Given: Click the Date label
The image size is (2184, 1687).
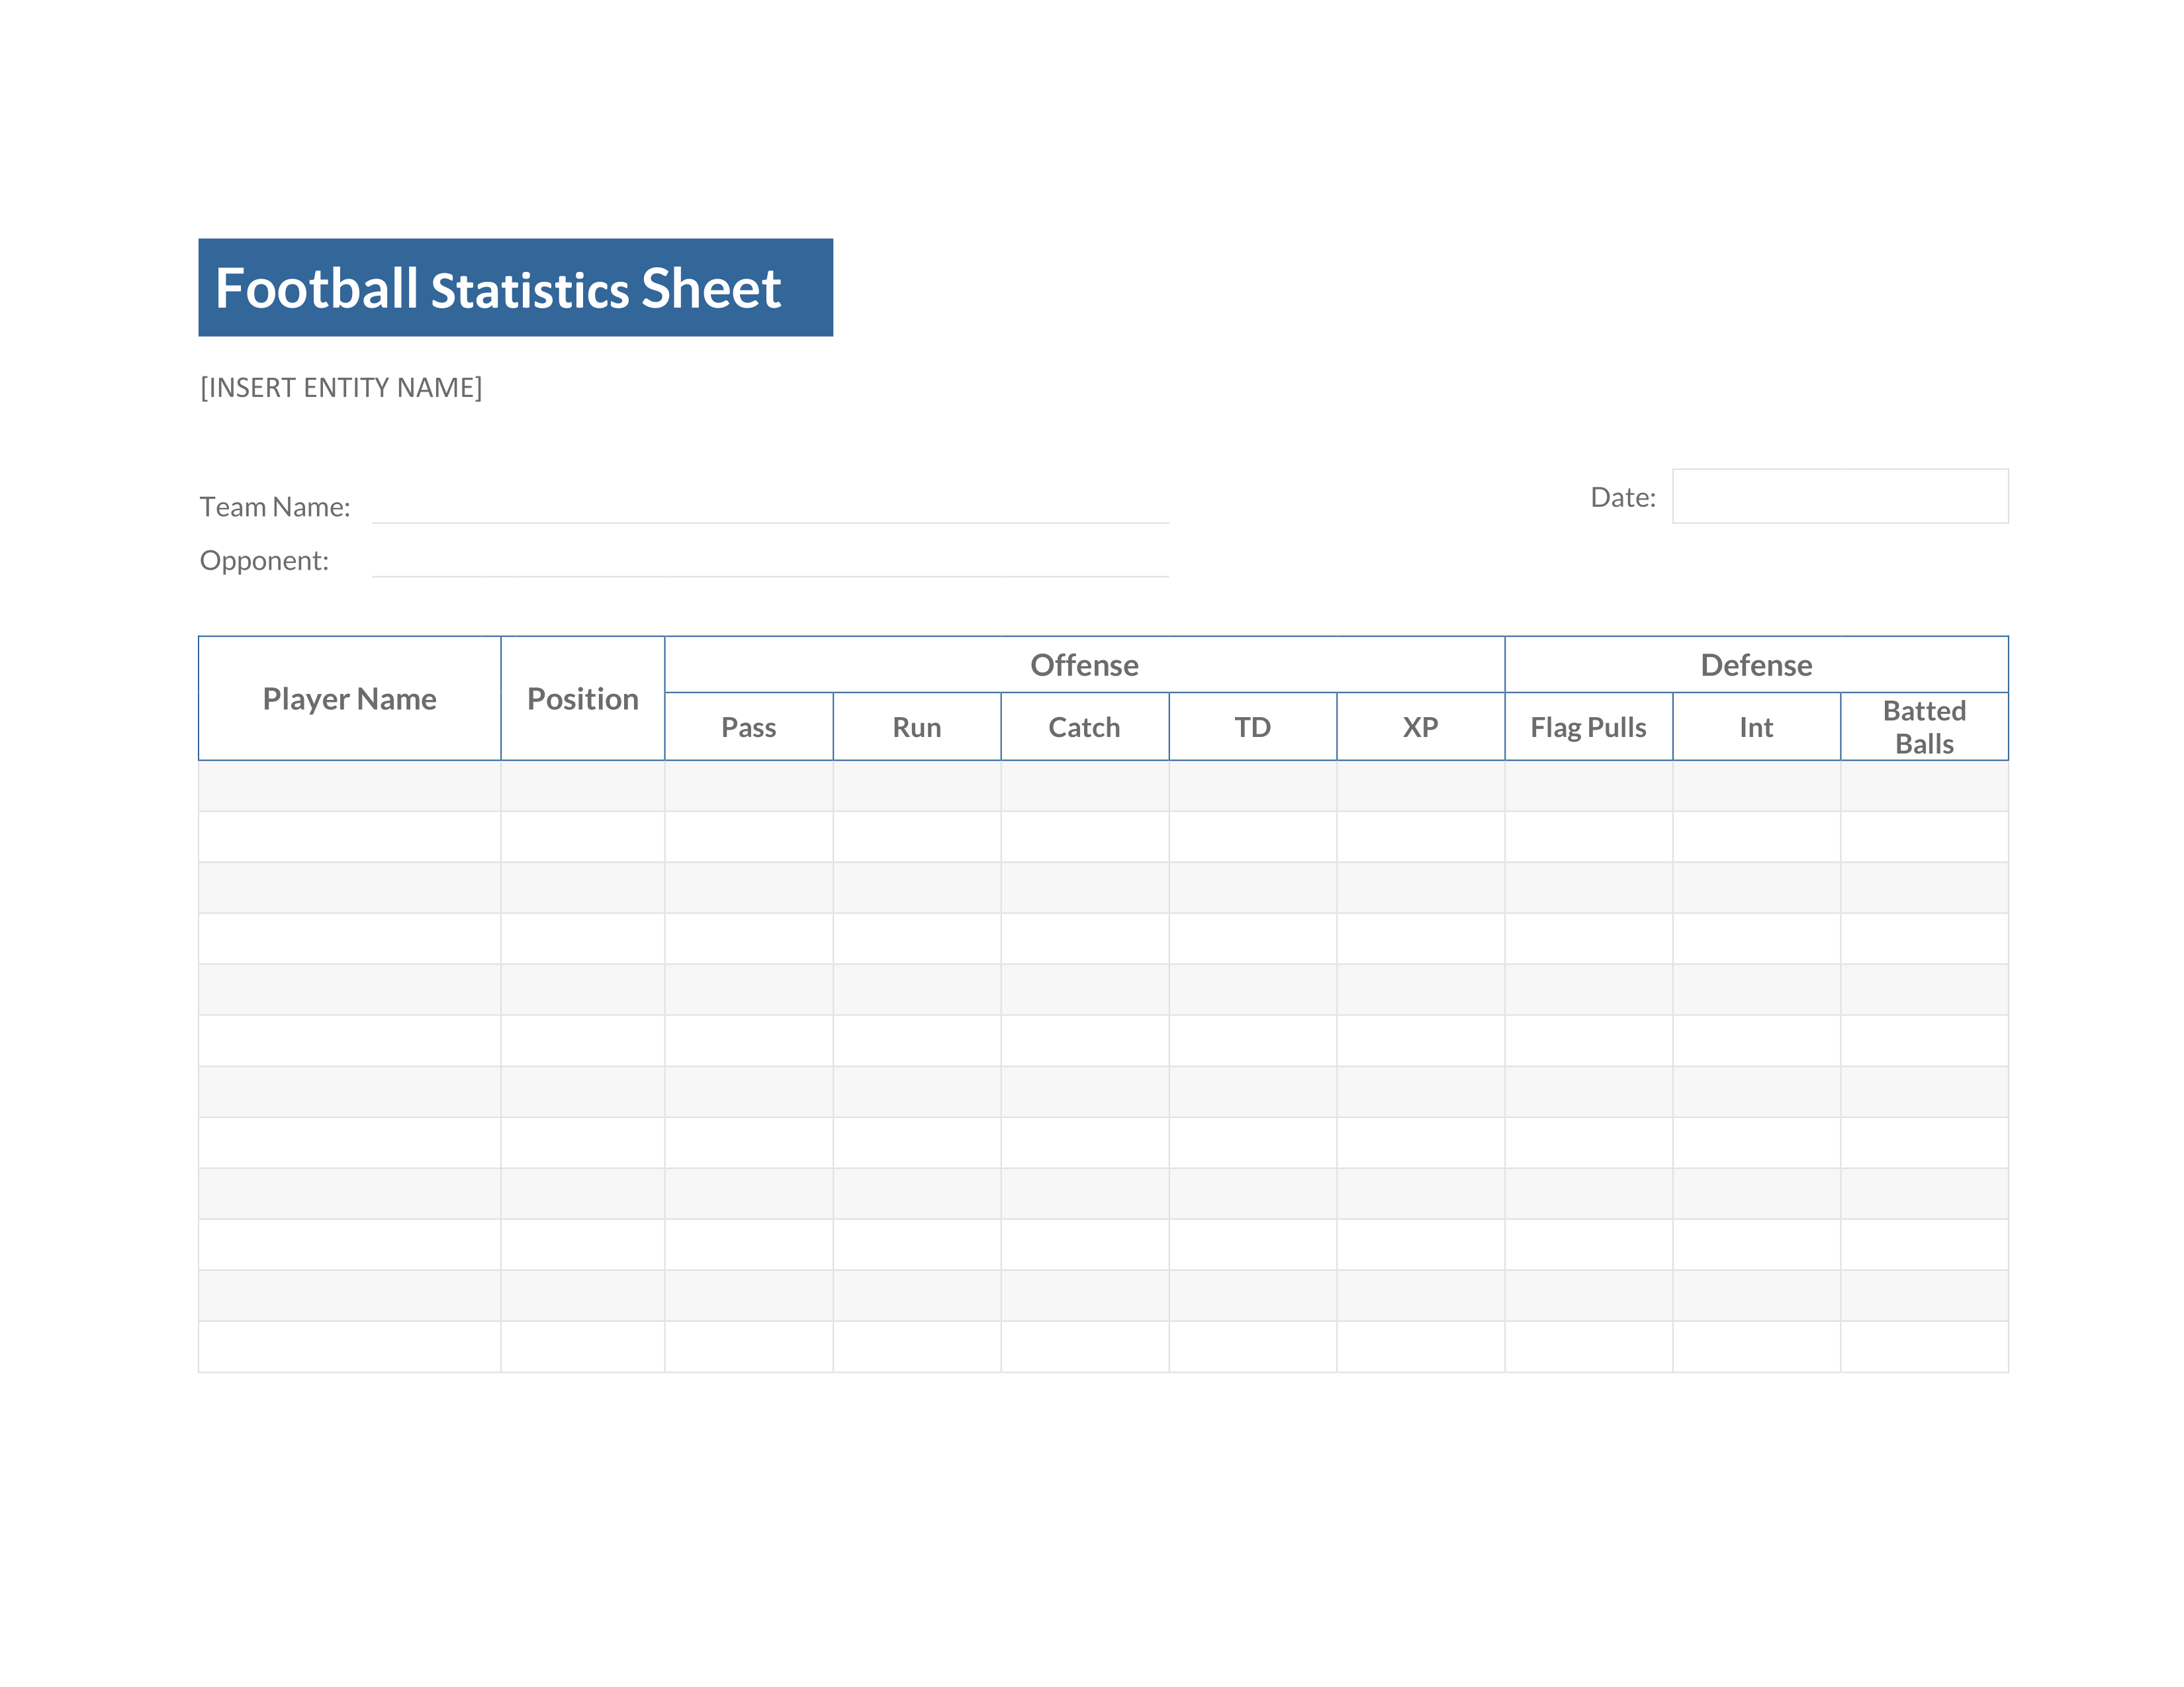Looking at the screenshot, I should (x=1623, y=497).
